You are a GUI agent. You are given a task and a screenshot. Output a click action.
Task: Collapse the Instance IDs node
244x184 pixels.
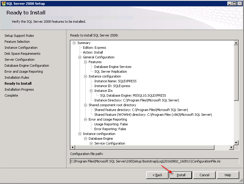91,91
